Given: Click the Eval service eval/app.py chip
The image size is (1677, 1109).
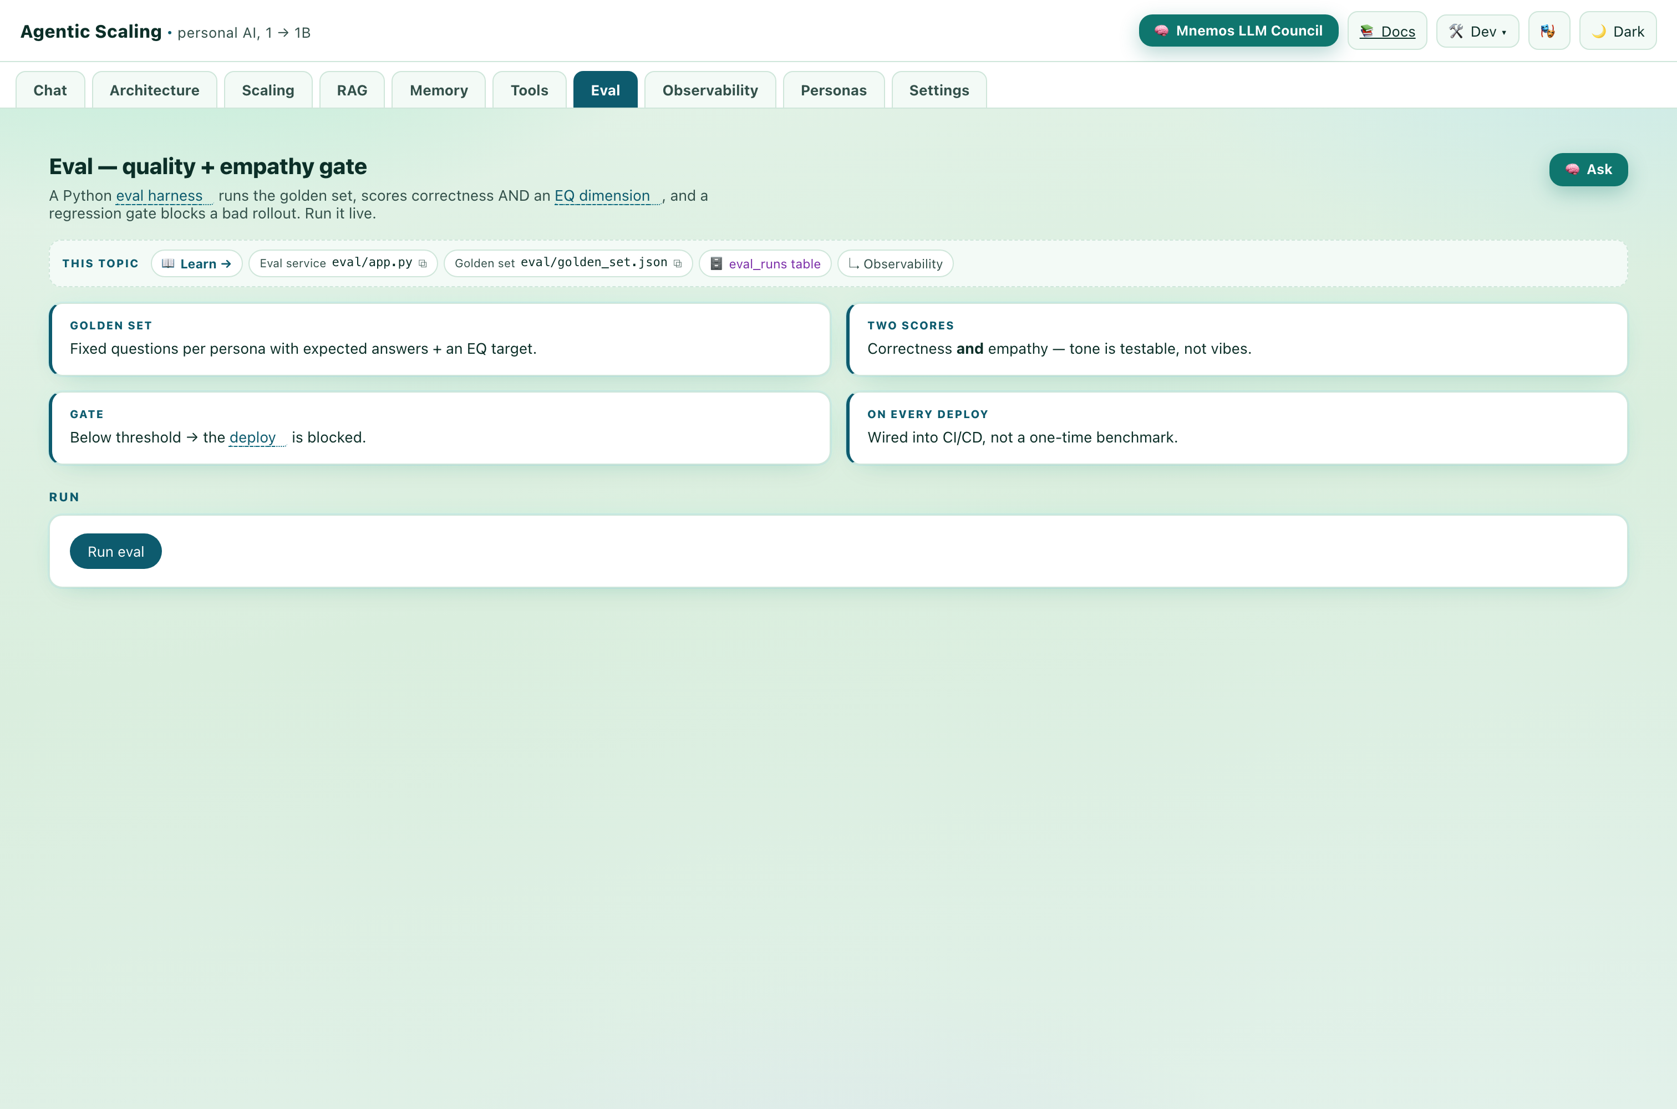Looking at the screenshot, I should point(343,264).
